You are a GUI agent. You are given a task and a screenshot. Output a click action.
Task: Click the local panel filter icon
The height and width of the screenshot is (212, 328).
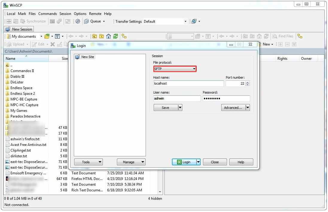point(57,36)
